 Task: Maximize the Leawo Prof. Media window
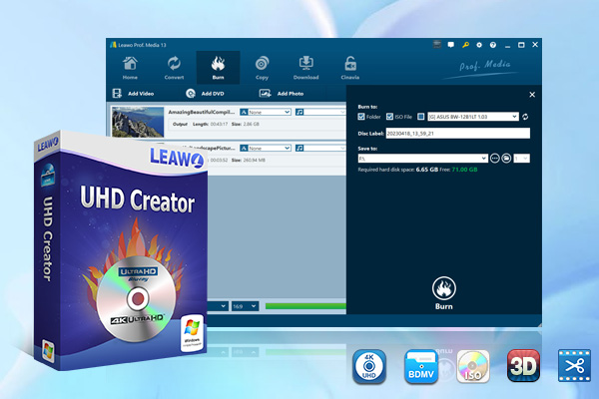[x=521, y=45]
